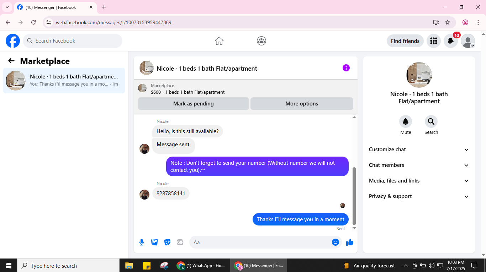
Task: Open the Nicole conversation in the list
Action: tap(64, 81)
